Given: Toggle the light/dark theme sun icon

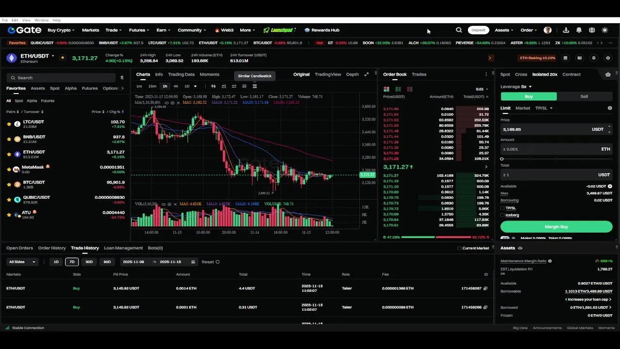Looking at the screenshot, I should click(x=604, y=30).
